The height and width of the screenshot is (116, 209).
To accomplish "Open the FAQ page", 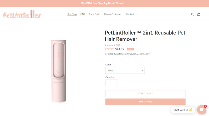I will 83,14.
